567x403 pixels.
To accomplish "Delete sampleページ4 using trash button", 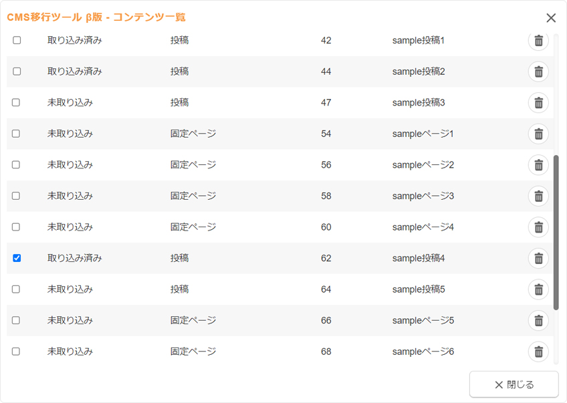I will pos(538,227).
